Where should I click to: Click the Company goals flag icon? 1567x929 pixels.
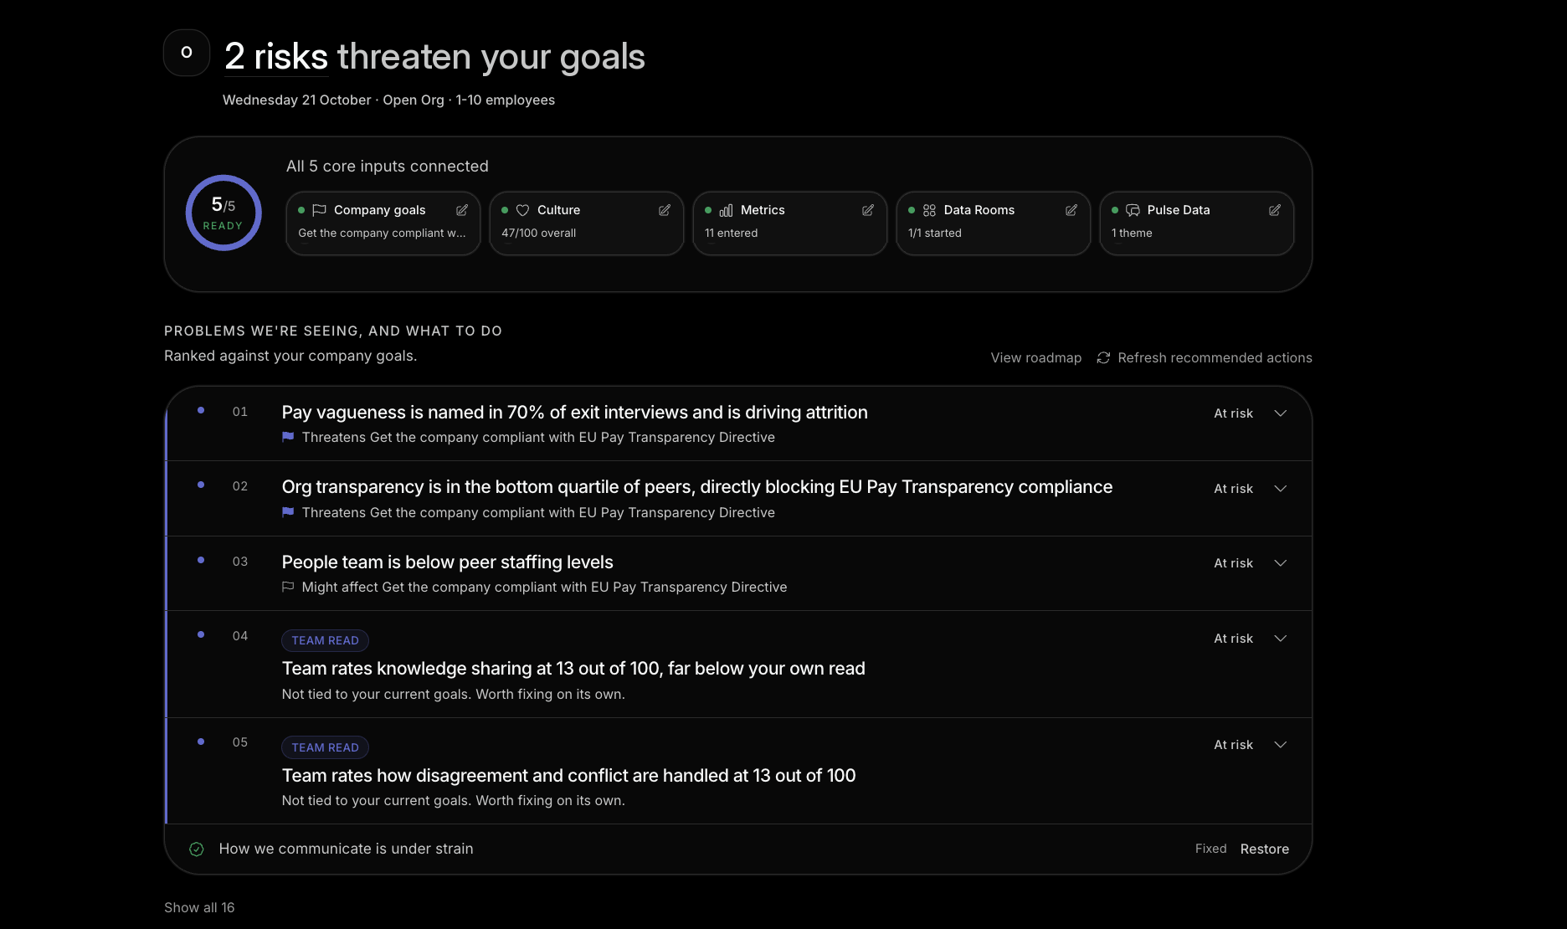(x=319, y=210)
